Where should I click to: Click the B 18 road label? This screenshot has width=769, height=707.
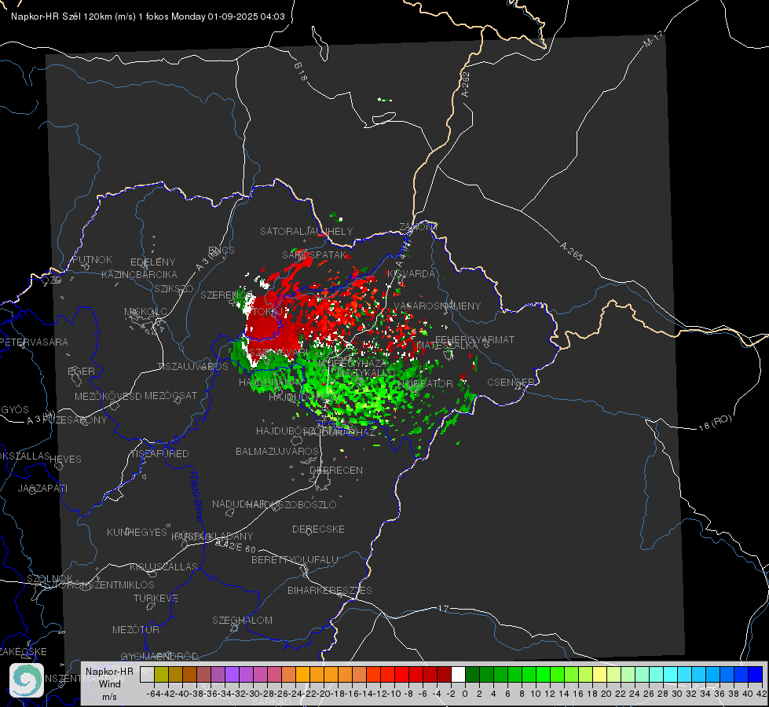pyautogui.click(x=300, y=71)
